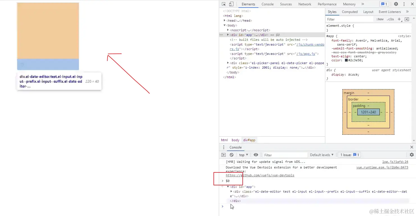Show more DevTools tabs chevron after Memory
Image resolution: width=416 pixels, height=216 pixels.
point(363,4)
